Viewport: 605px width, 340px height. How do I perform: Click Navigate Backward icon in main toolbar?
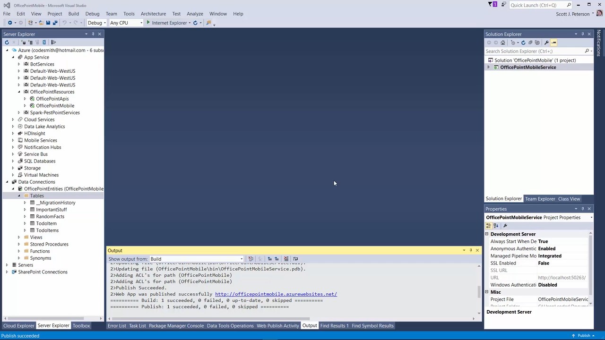click(10, 23)
